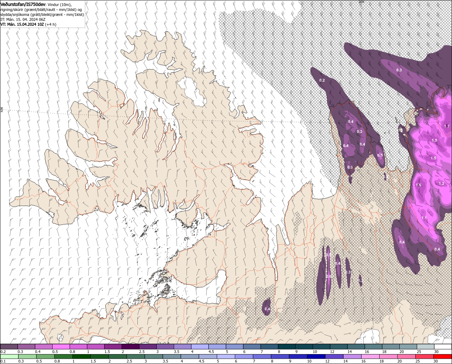
Task: Click the 1.6 precipitation value on the map
Action: point(418,185)
